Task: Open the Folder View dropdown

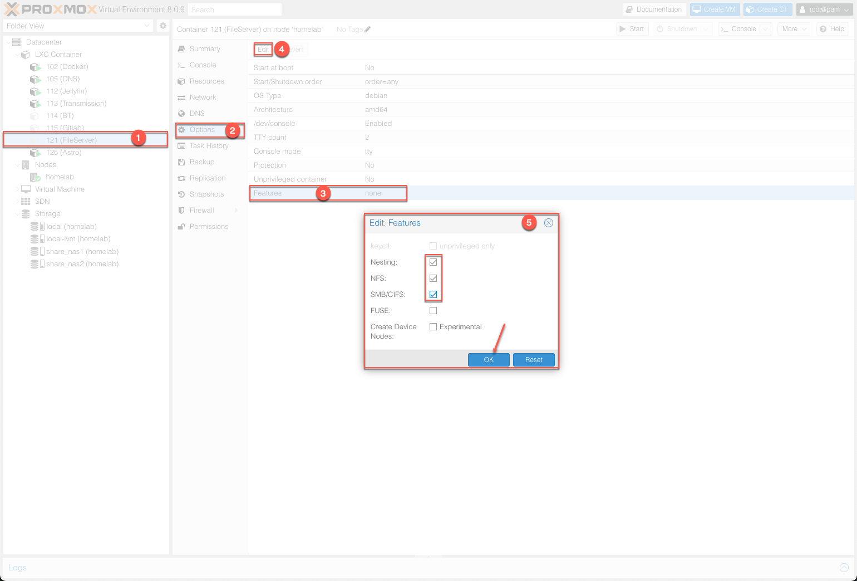Action: pos(146,26)
